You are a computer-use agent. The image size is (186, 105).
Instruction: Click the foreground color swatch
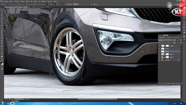click(x=1, y=63)
